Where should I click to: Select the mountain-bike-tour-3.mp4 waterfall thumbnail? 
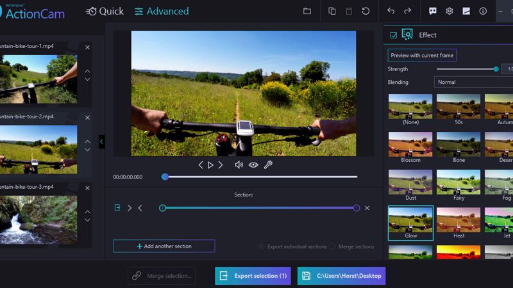point(38,220)
